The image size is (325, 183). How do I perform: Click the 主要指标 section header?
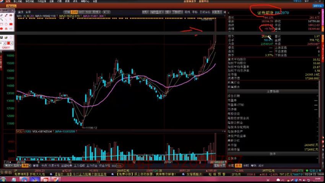pos(273,91)
